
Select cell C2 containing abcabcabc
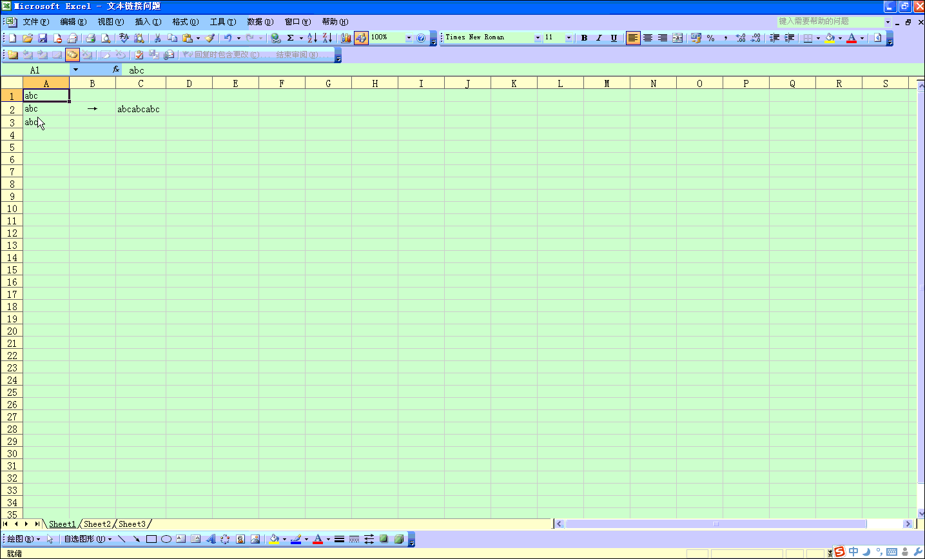[141, 109]
